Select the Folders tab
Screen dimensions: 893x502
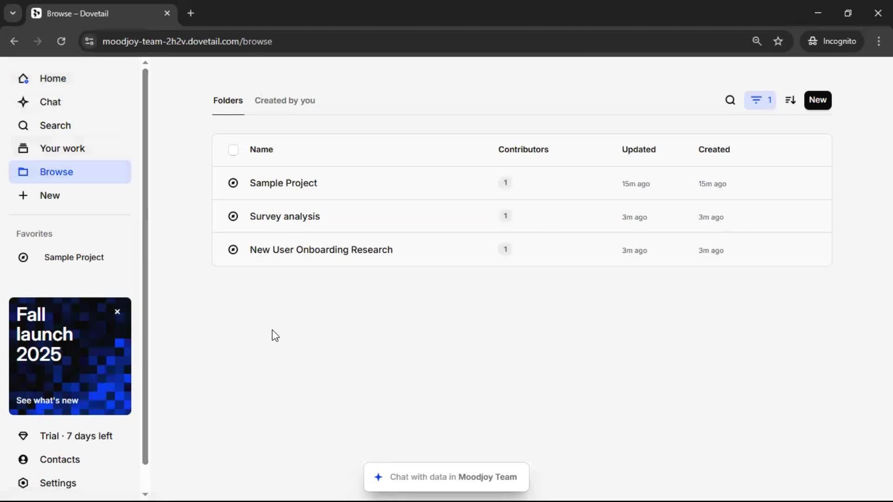coord(228,100)
